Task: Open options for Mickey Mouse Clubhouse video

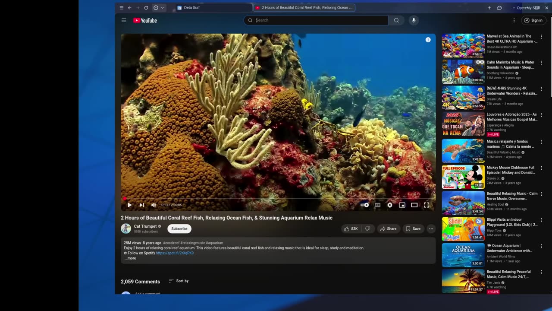Action: 541,168
